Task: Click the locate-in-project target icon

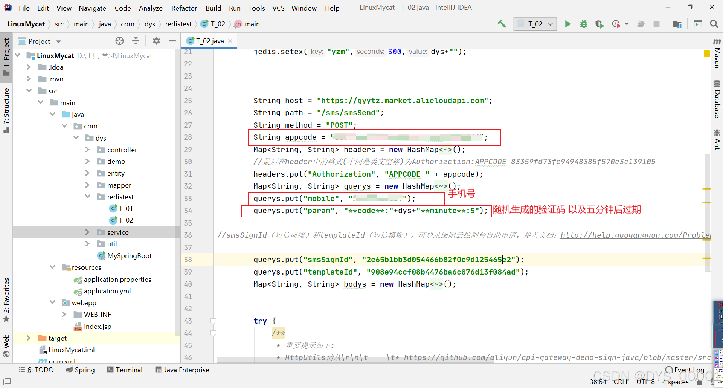Action: tap(119, 41)
